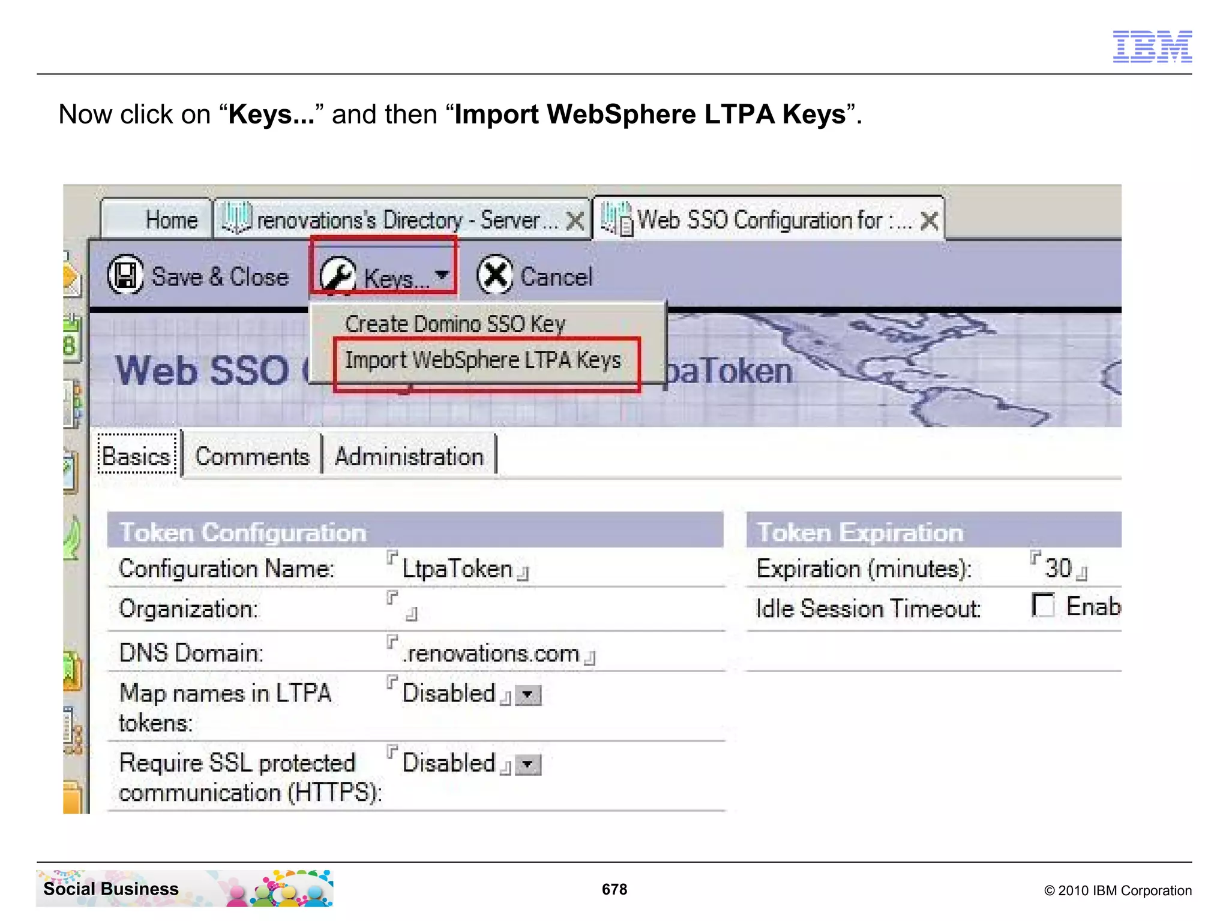Click the DNS Domain label
This screenshot has height=921, width=1229.
pos(191,652)
